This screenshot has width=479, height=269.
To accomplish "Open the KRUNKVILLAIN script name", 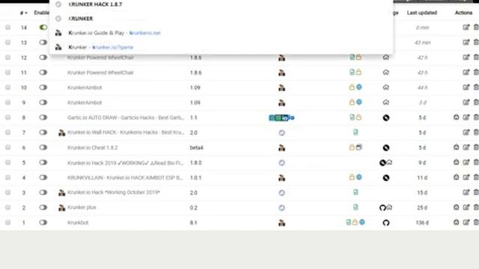I will 125,178.
